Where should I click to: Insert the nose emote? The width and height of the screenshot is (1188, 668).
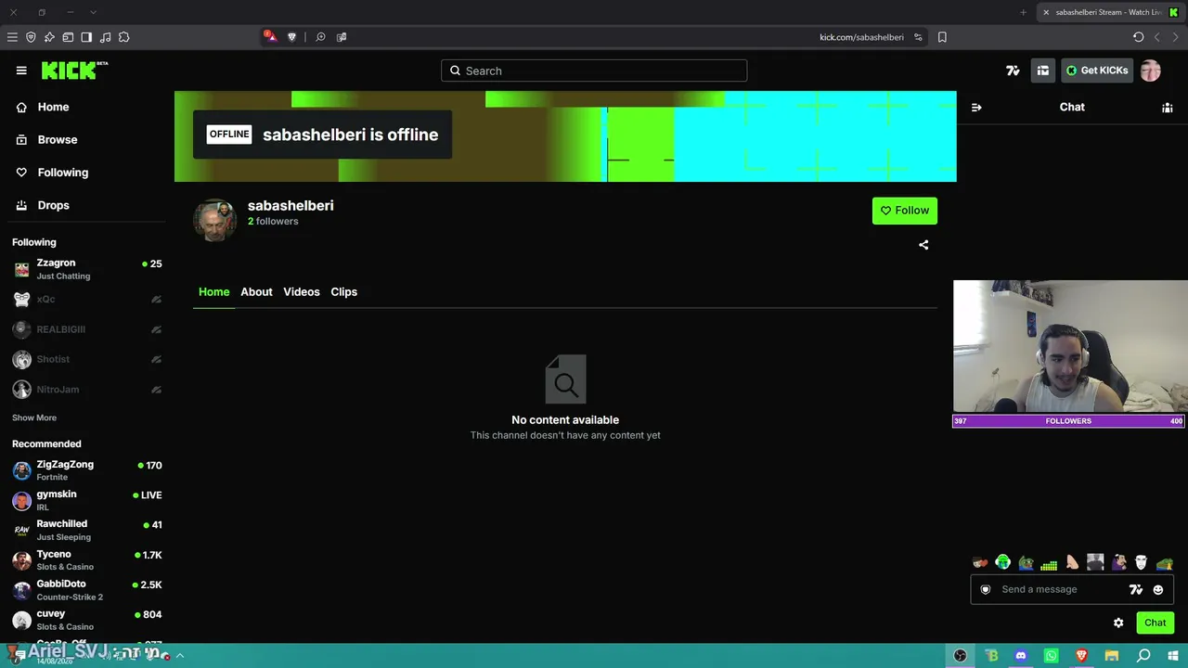tap(1072, 562)
